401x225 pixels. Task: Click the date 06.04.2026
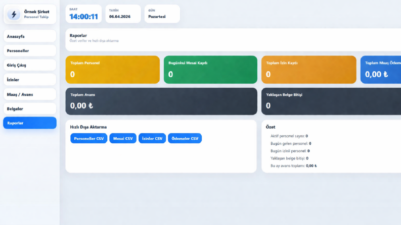pyautogui.click(x=120, y=17)
